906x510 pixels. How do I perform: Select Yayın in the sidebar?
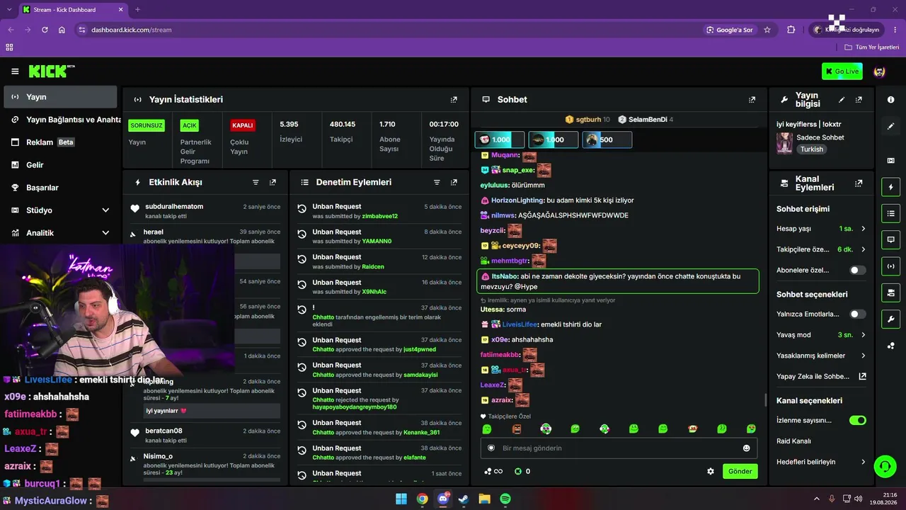pyautogui.click(x=60, y=97)
